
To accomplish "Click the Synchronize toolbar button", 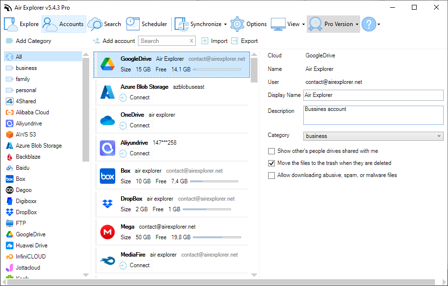I will coord(198,24).
